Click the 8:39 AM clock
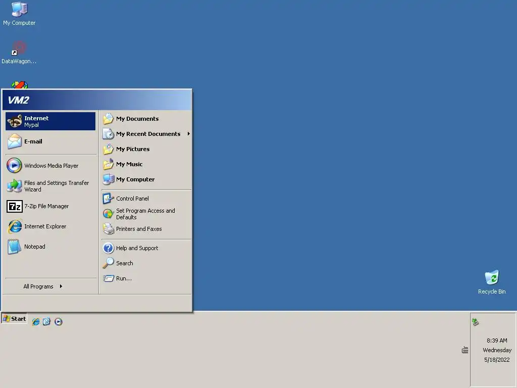Screen dimensions: 517x388 click(497, 341)
